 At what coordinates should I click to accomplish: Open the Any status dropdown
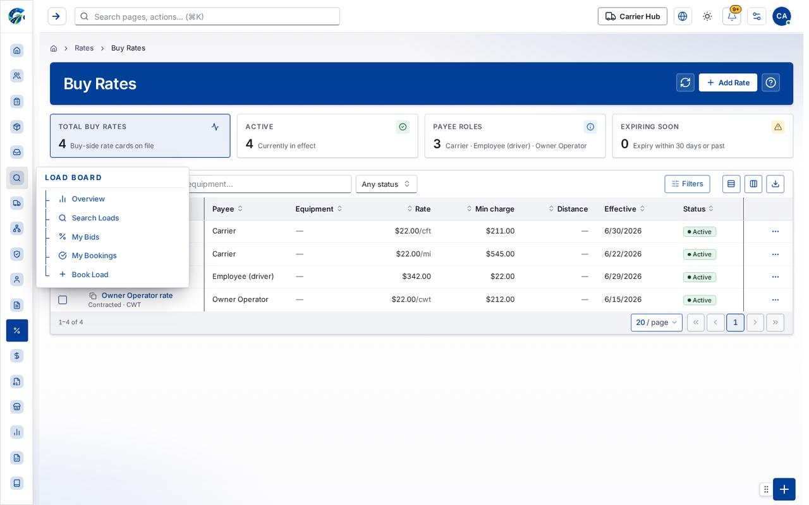point(386,184)
